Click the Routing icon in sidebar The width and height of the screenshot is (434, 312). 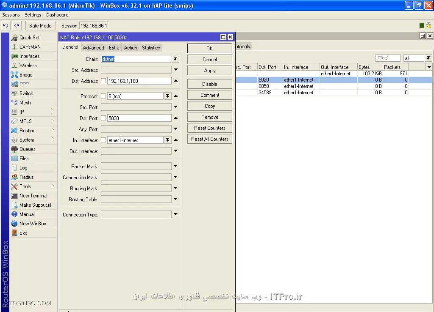point(14,131)
